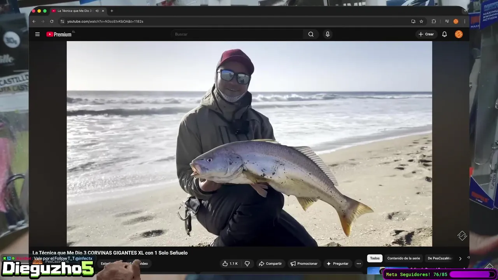Open the Crear create menu
Screen dimensions: 498x280
coord(426,34)
